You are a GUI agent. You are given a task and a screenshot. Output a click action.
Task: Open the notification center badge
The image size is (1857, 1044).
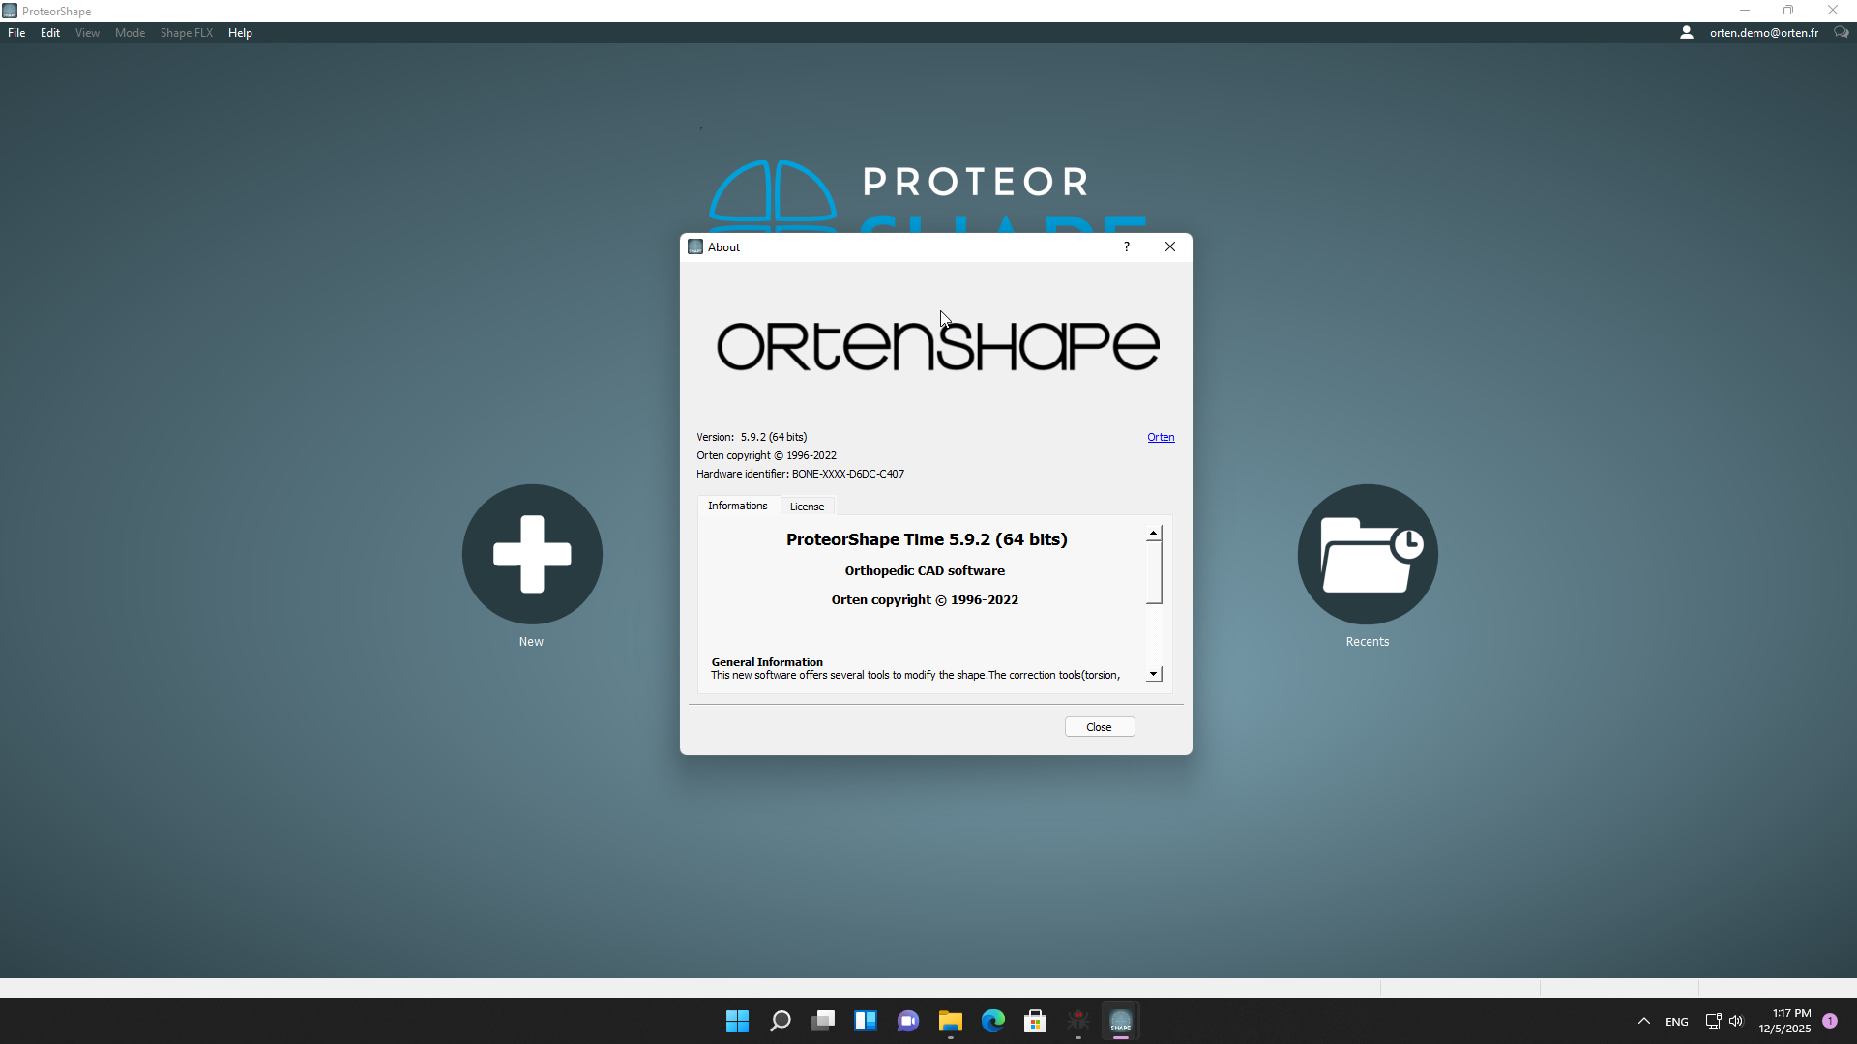(1830, 1022)
